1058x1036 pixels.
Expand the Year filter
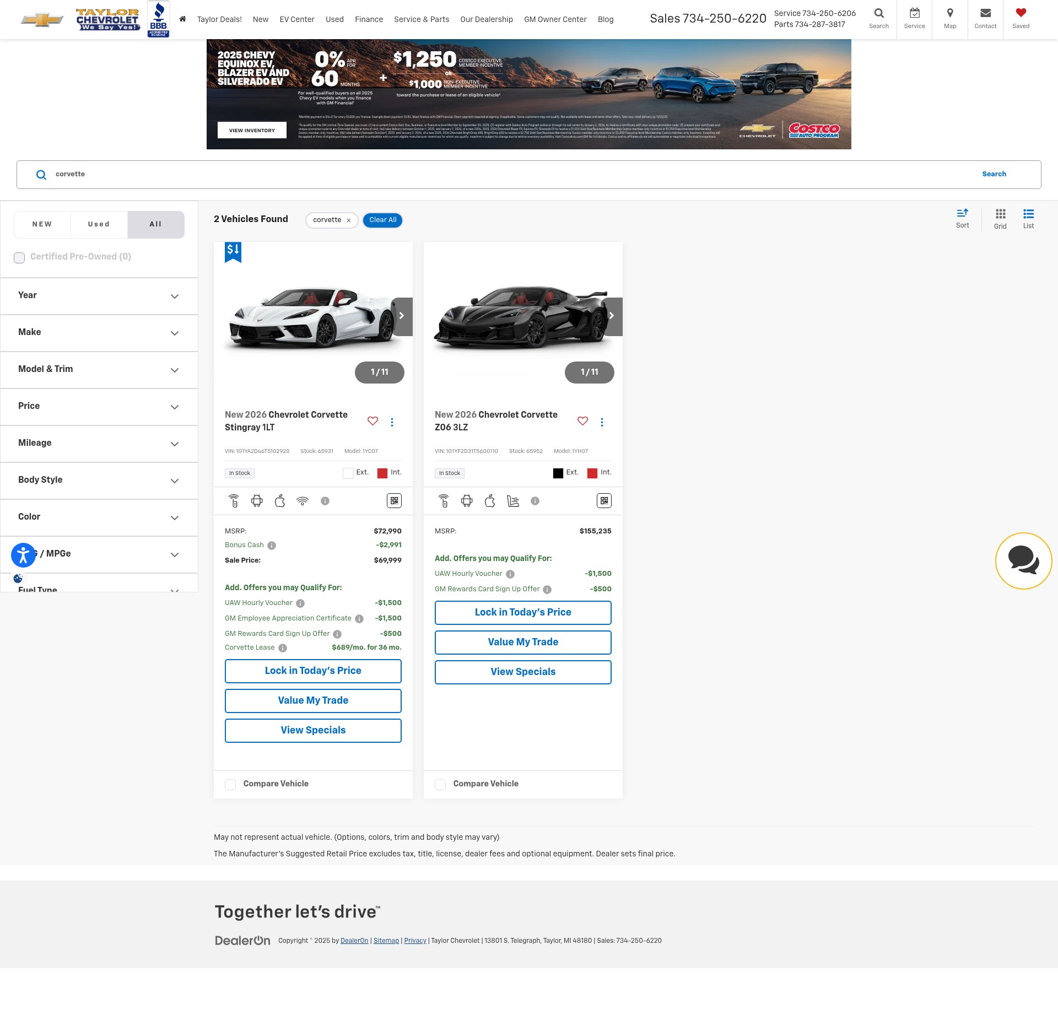[99, 296]
